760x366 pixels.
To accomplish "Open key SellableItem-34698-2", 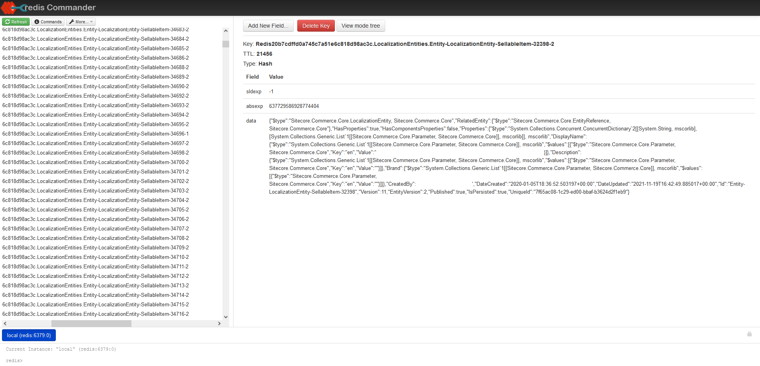I will (95, 153).
